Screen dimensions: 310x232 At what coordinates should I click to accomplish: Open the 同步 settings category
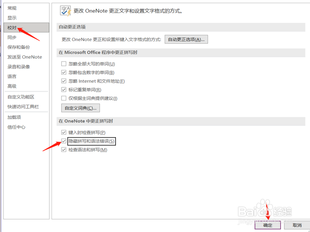[x=12, y=37]
